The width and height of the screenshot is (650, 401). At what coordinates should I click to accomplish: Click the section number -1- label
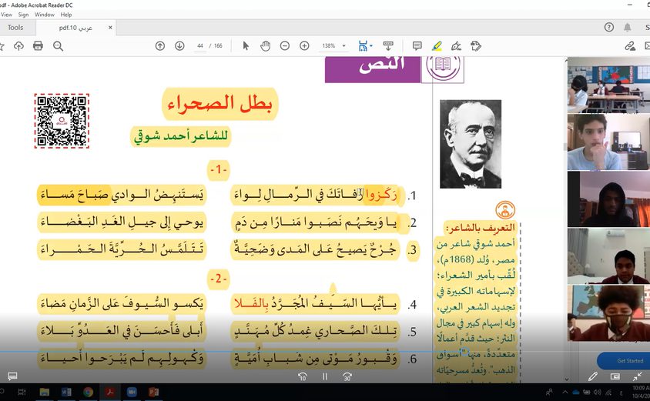[219, 169]
